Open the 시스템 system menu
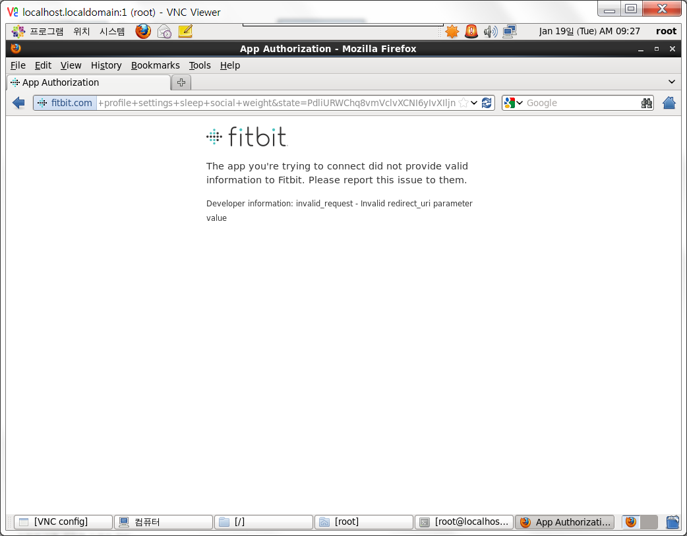 112,32
